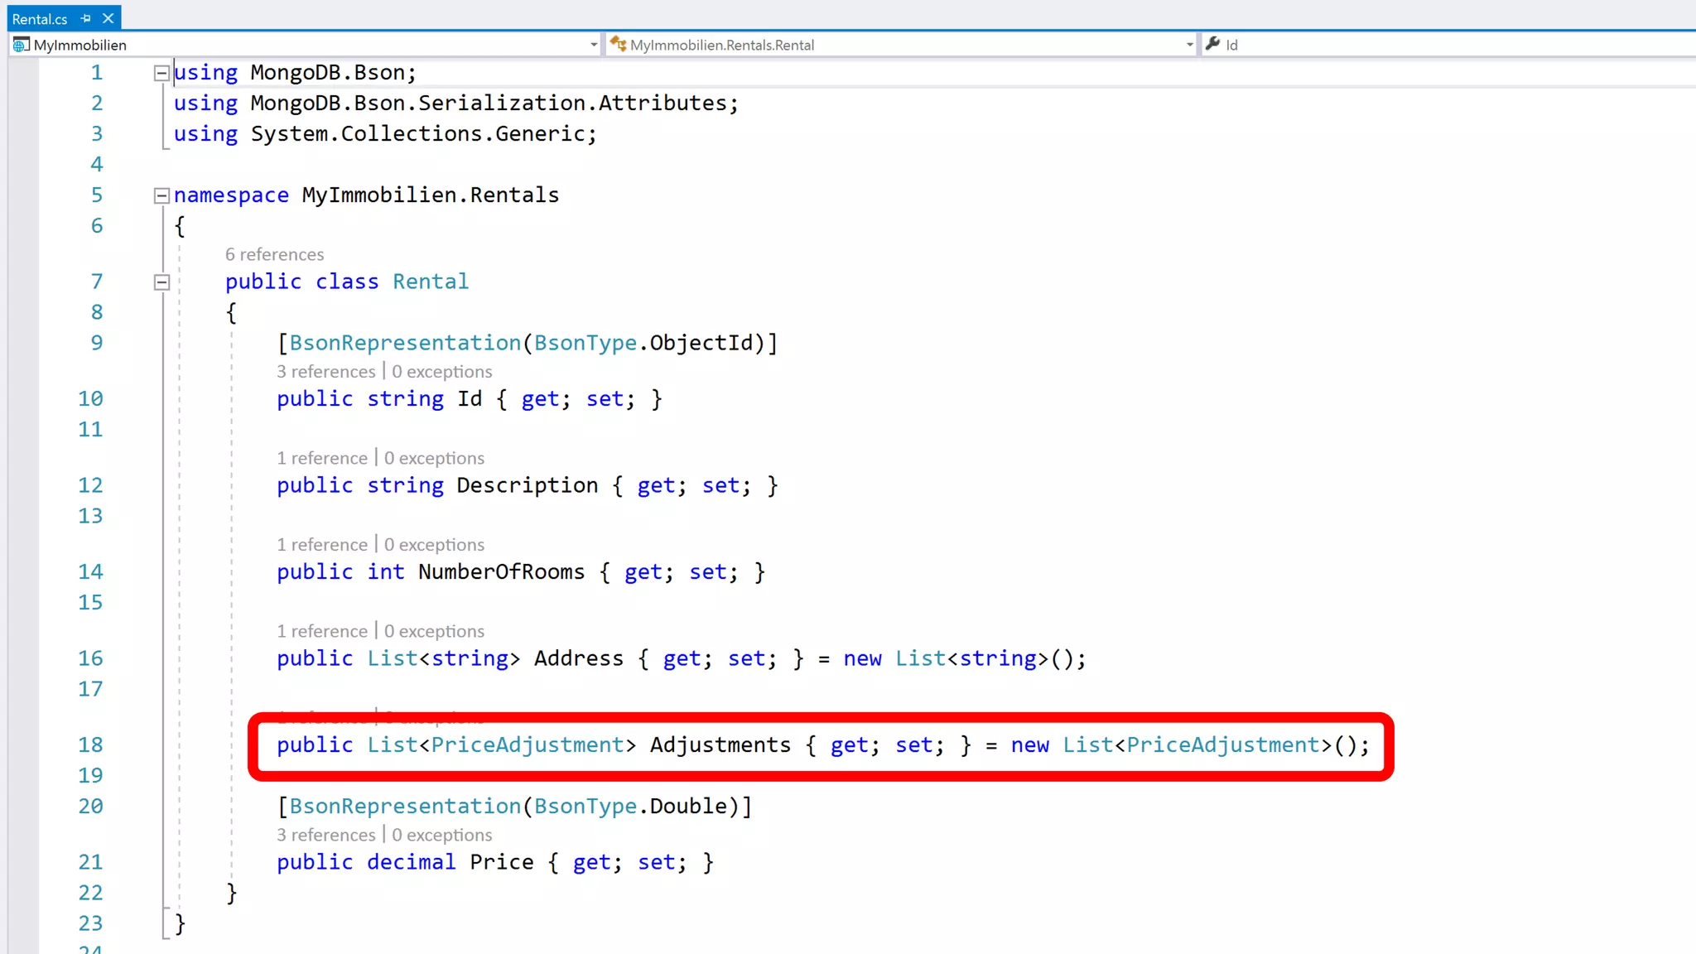The height and width of the screenshot is (954, 1696).
Task: Close the Rental.cs document tab
Action: tap(108, 18)
